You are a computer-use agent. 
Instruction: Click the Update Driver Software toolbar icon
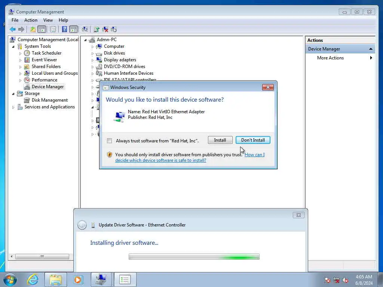(x=96, y=30)
